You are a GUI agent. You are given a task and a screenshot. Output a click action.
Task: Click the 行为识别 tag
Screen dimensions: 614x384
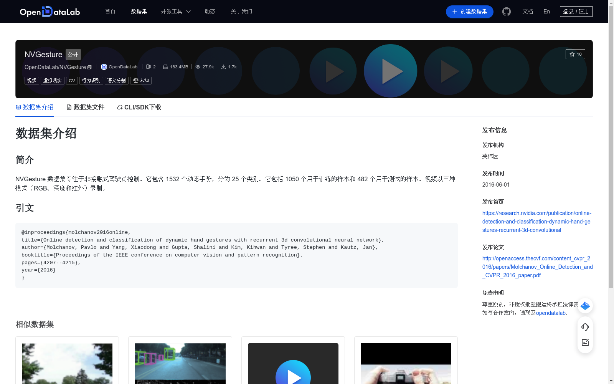(91, 81)
